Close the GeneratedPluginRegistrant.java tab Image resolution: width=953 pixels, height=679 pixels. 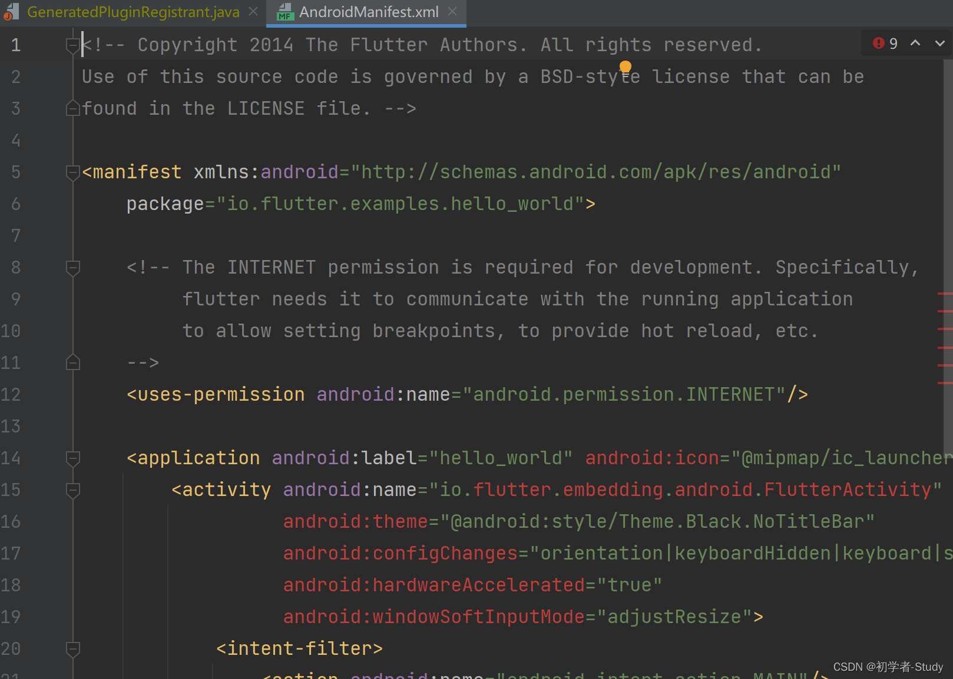click(253, 12)
